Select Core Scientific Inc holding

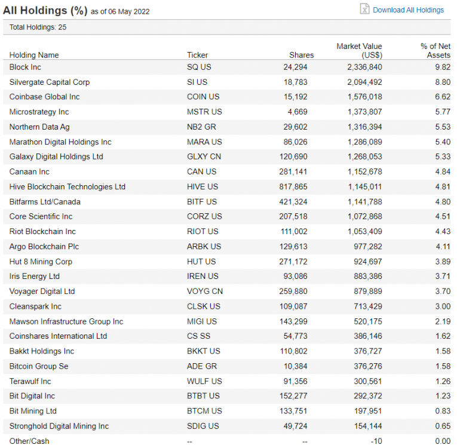41,217
